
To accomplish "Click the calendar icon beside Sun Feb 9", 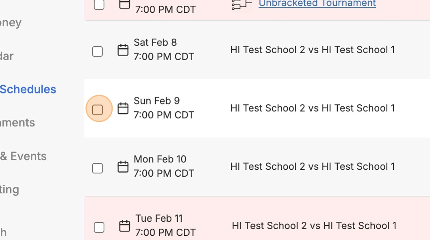I will 123,108.
